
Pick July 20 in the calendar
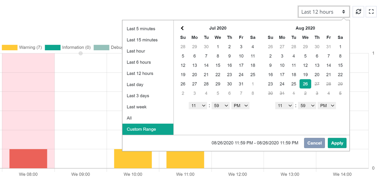click(x=195, y=75)
